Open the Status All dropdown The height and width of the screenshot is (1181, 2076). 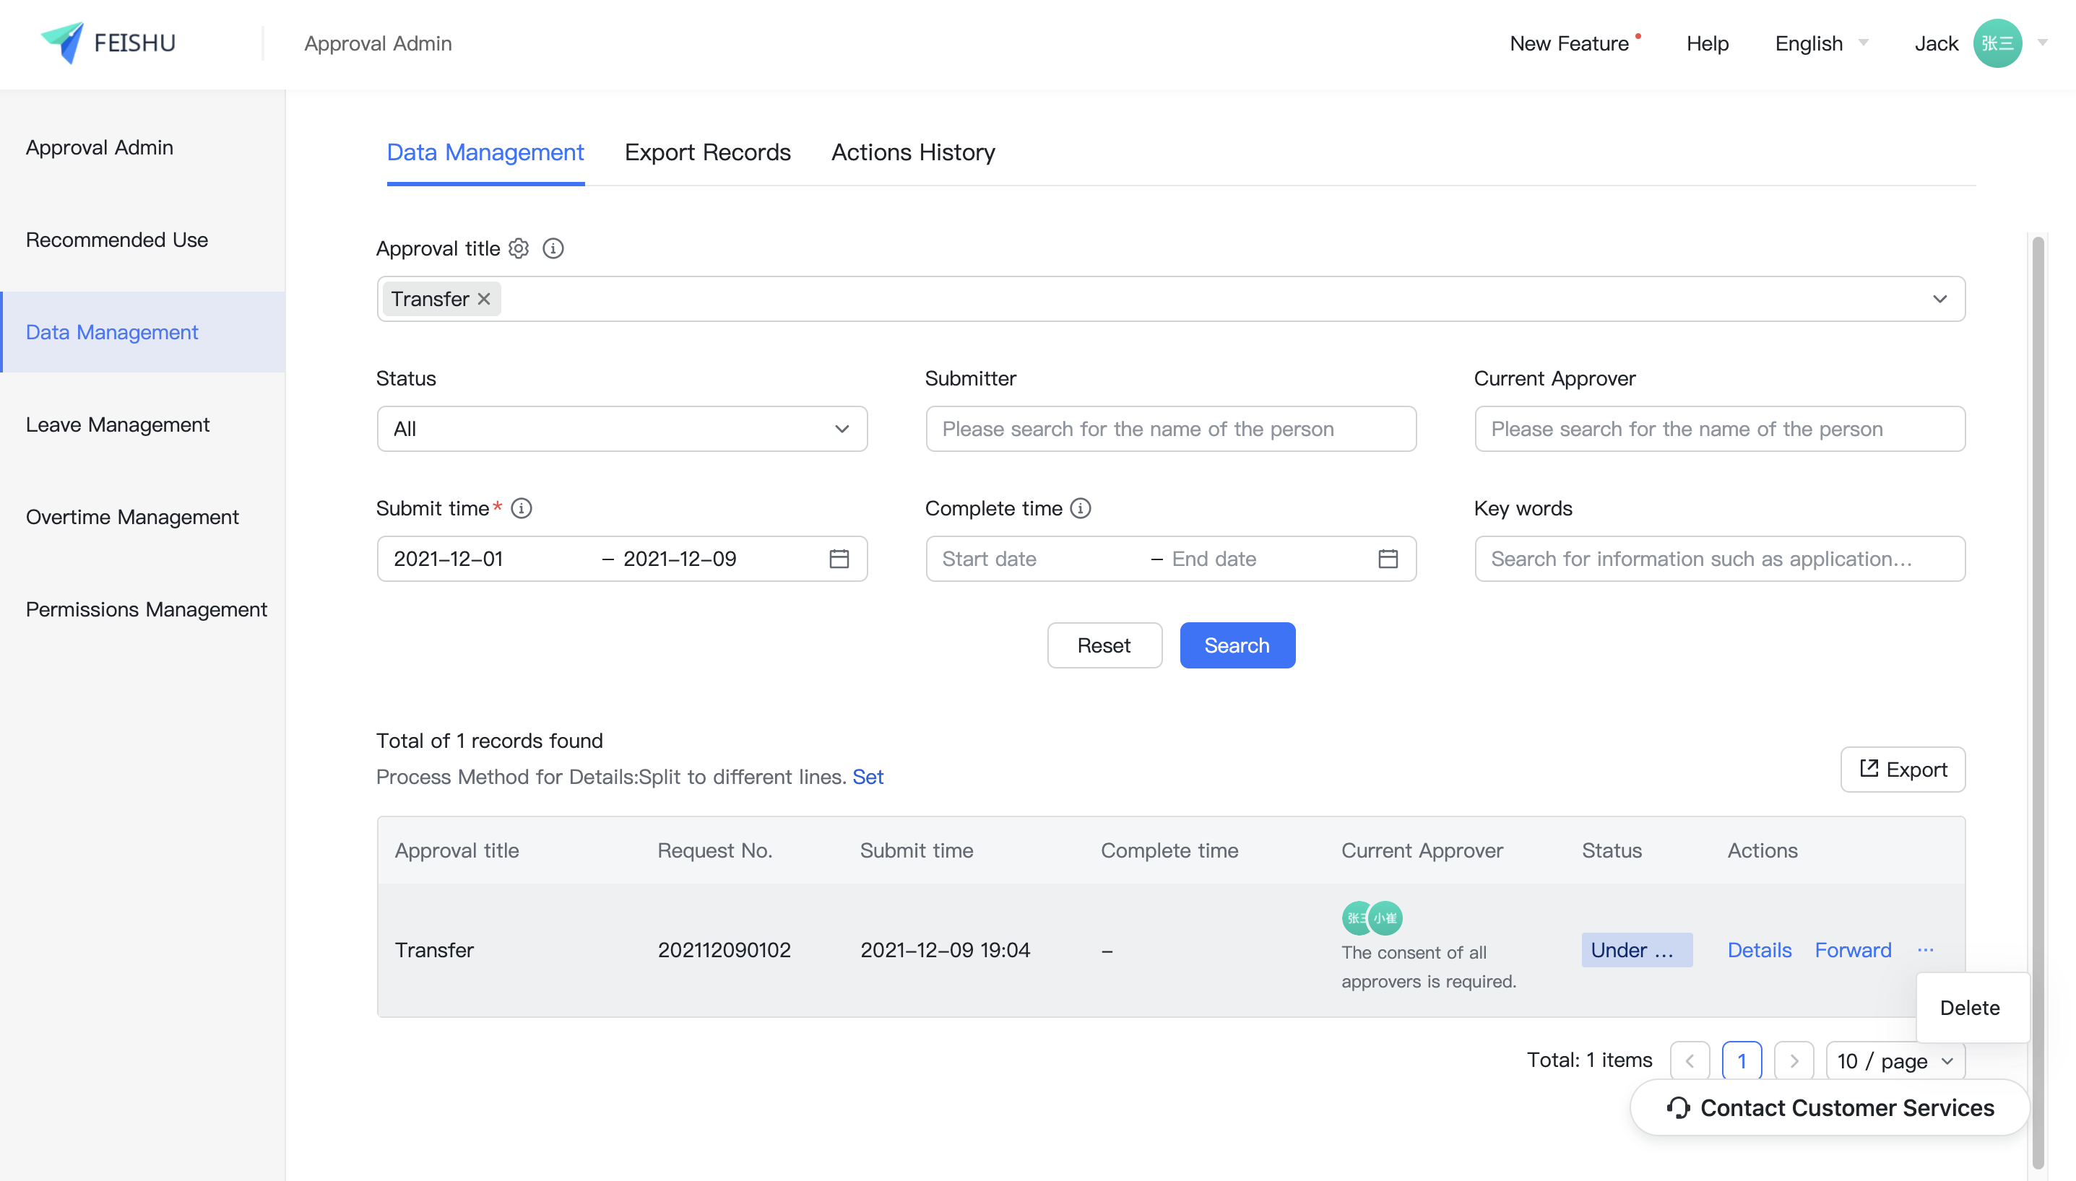[x=622, y=429]
